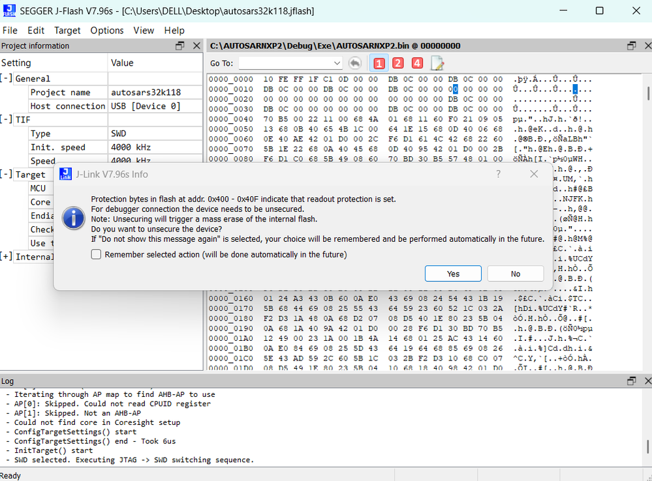Click the SWD interface type value
The image size is (652, 481).
tap(119, 134)
